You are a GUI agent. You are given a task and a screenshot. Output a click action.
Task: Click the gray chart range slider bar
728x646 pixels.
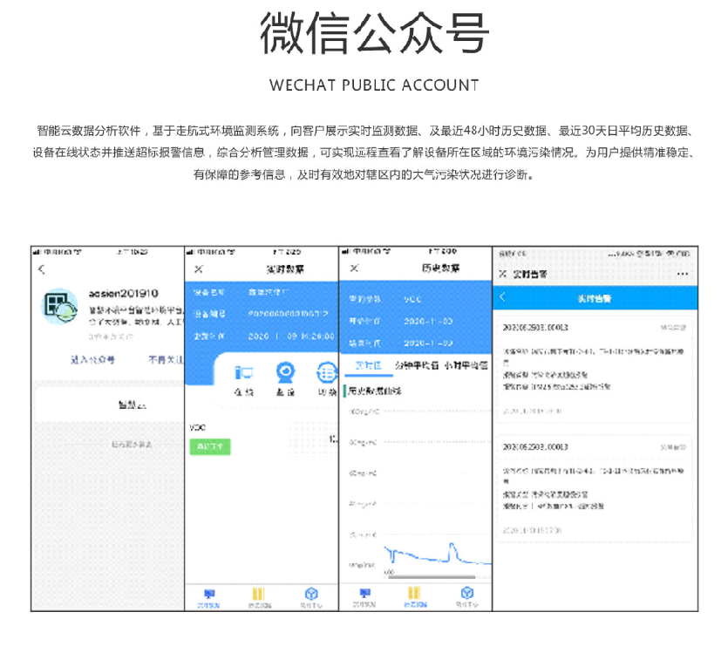pyautogui.click(x=432, y=577)
